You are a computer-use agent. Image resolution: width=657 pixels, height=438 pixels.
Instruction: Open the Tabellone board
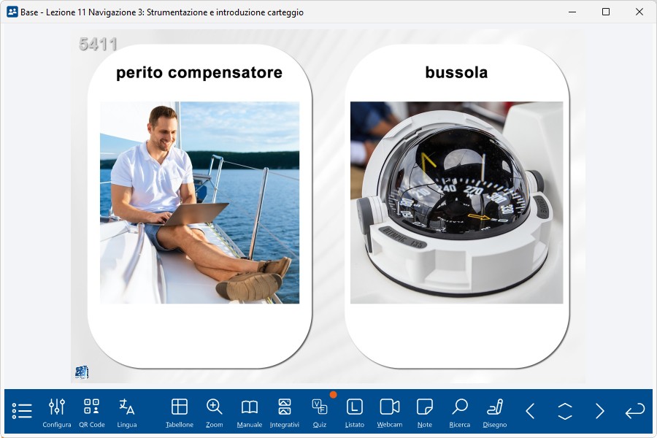click(180, 412)
